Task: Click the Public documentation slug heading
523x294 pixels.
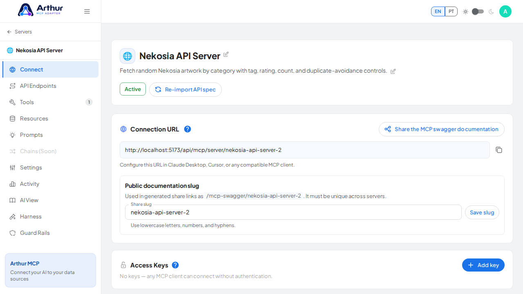Action: click(162, 186)
